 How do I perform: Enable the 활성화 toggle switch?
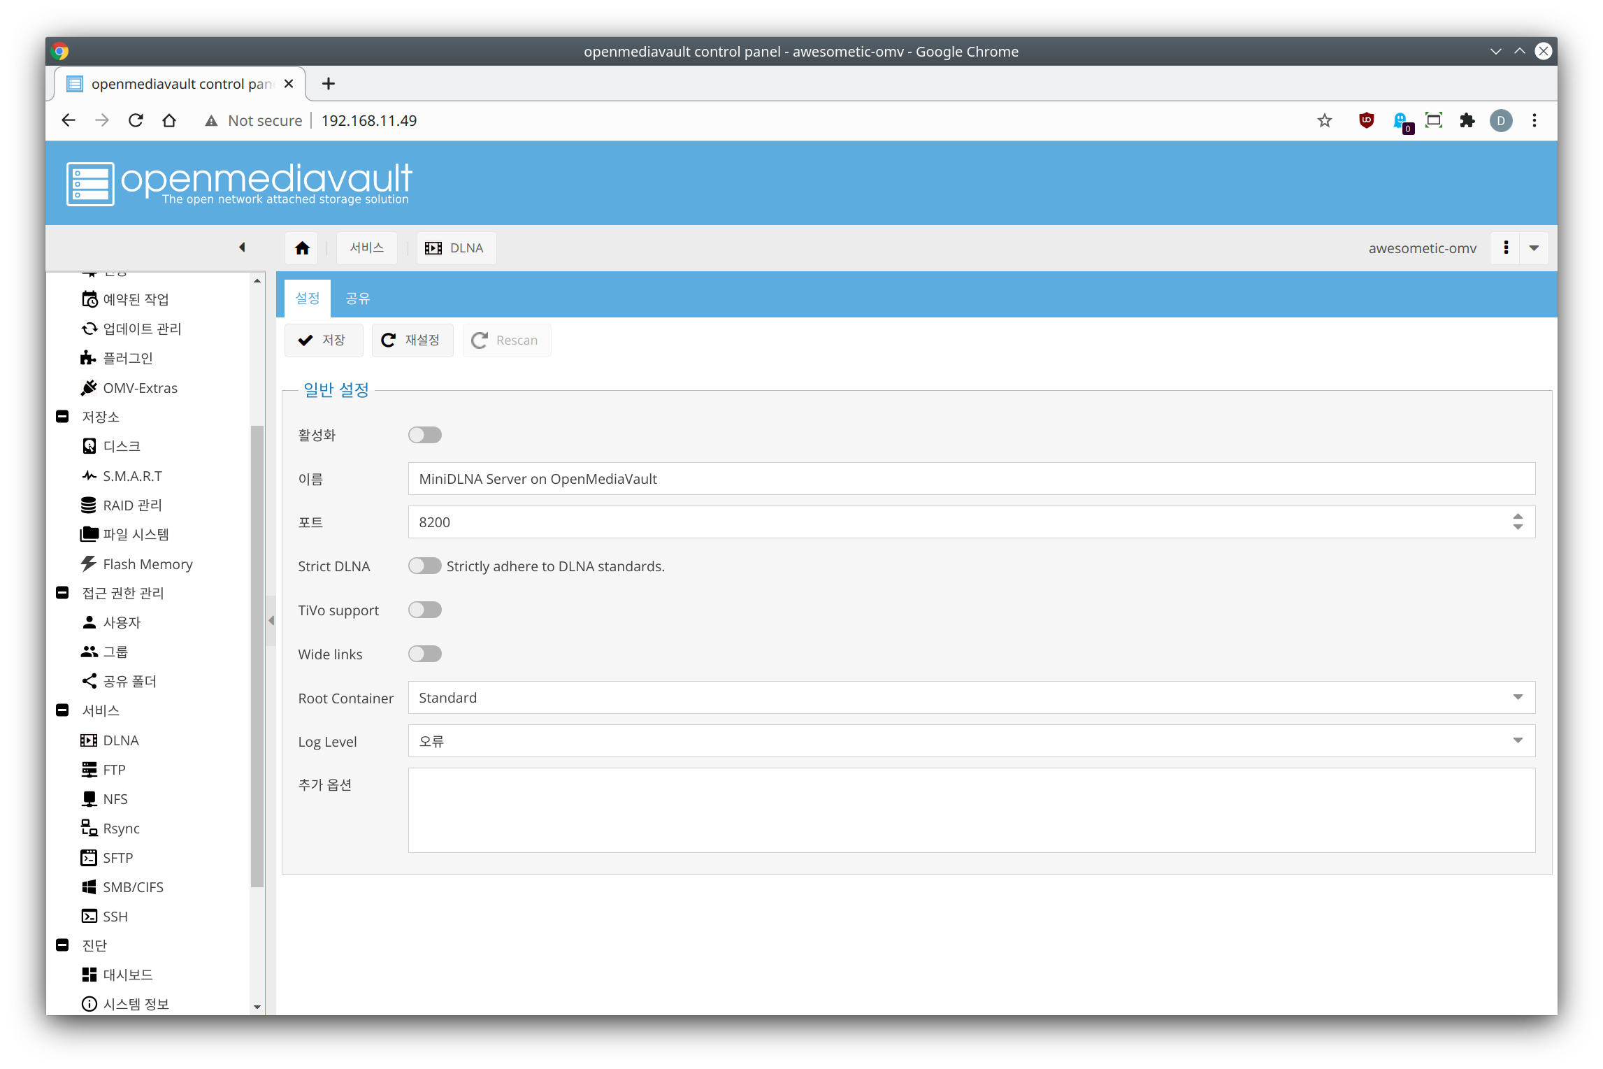tap(425, 435)
